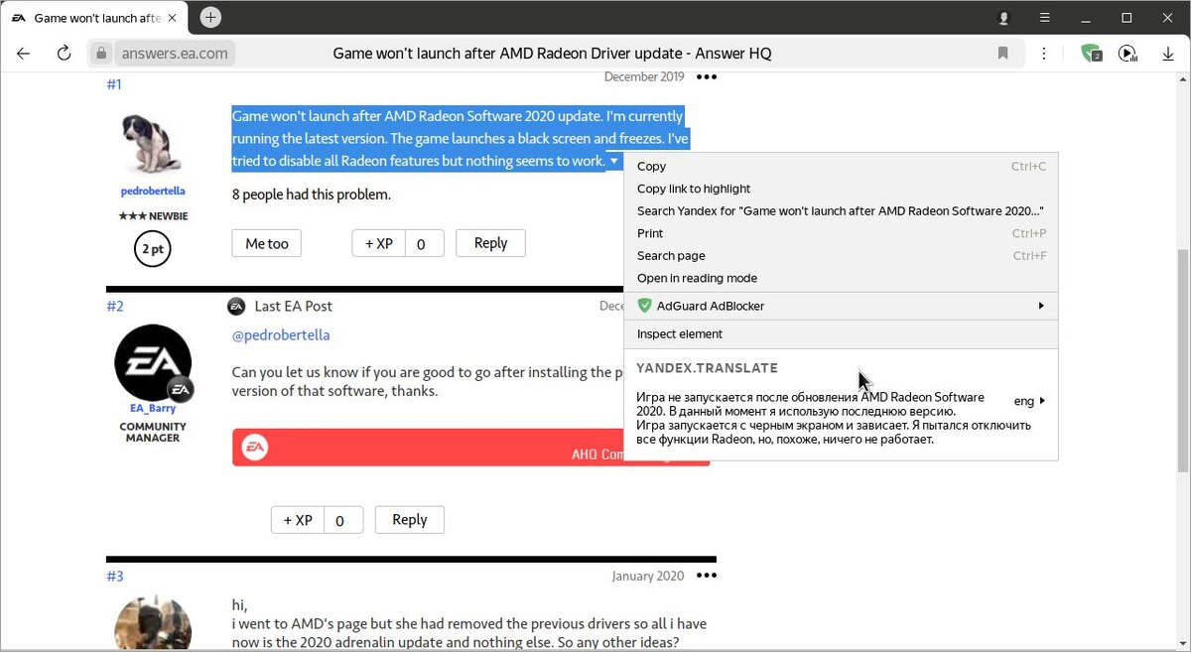This screenshot has width=1191, height=652.
Task: Click EA icon beside Last EA Post
Action: [x=236, y=306]
